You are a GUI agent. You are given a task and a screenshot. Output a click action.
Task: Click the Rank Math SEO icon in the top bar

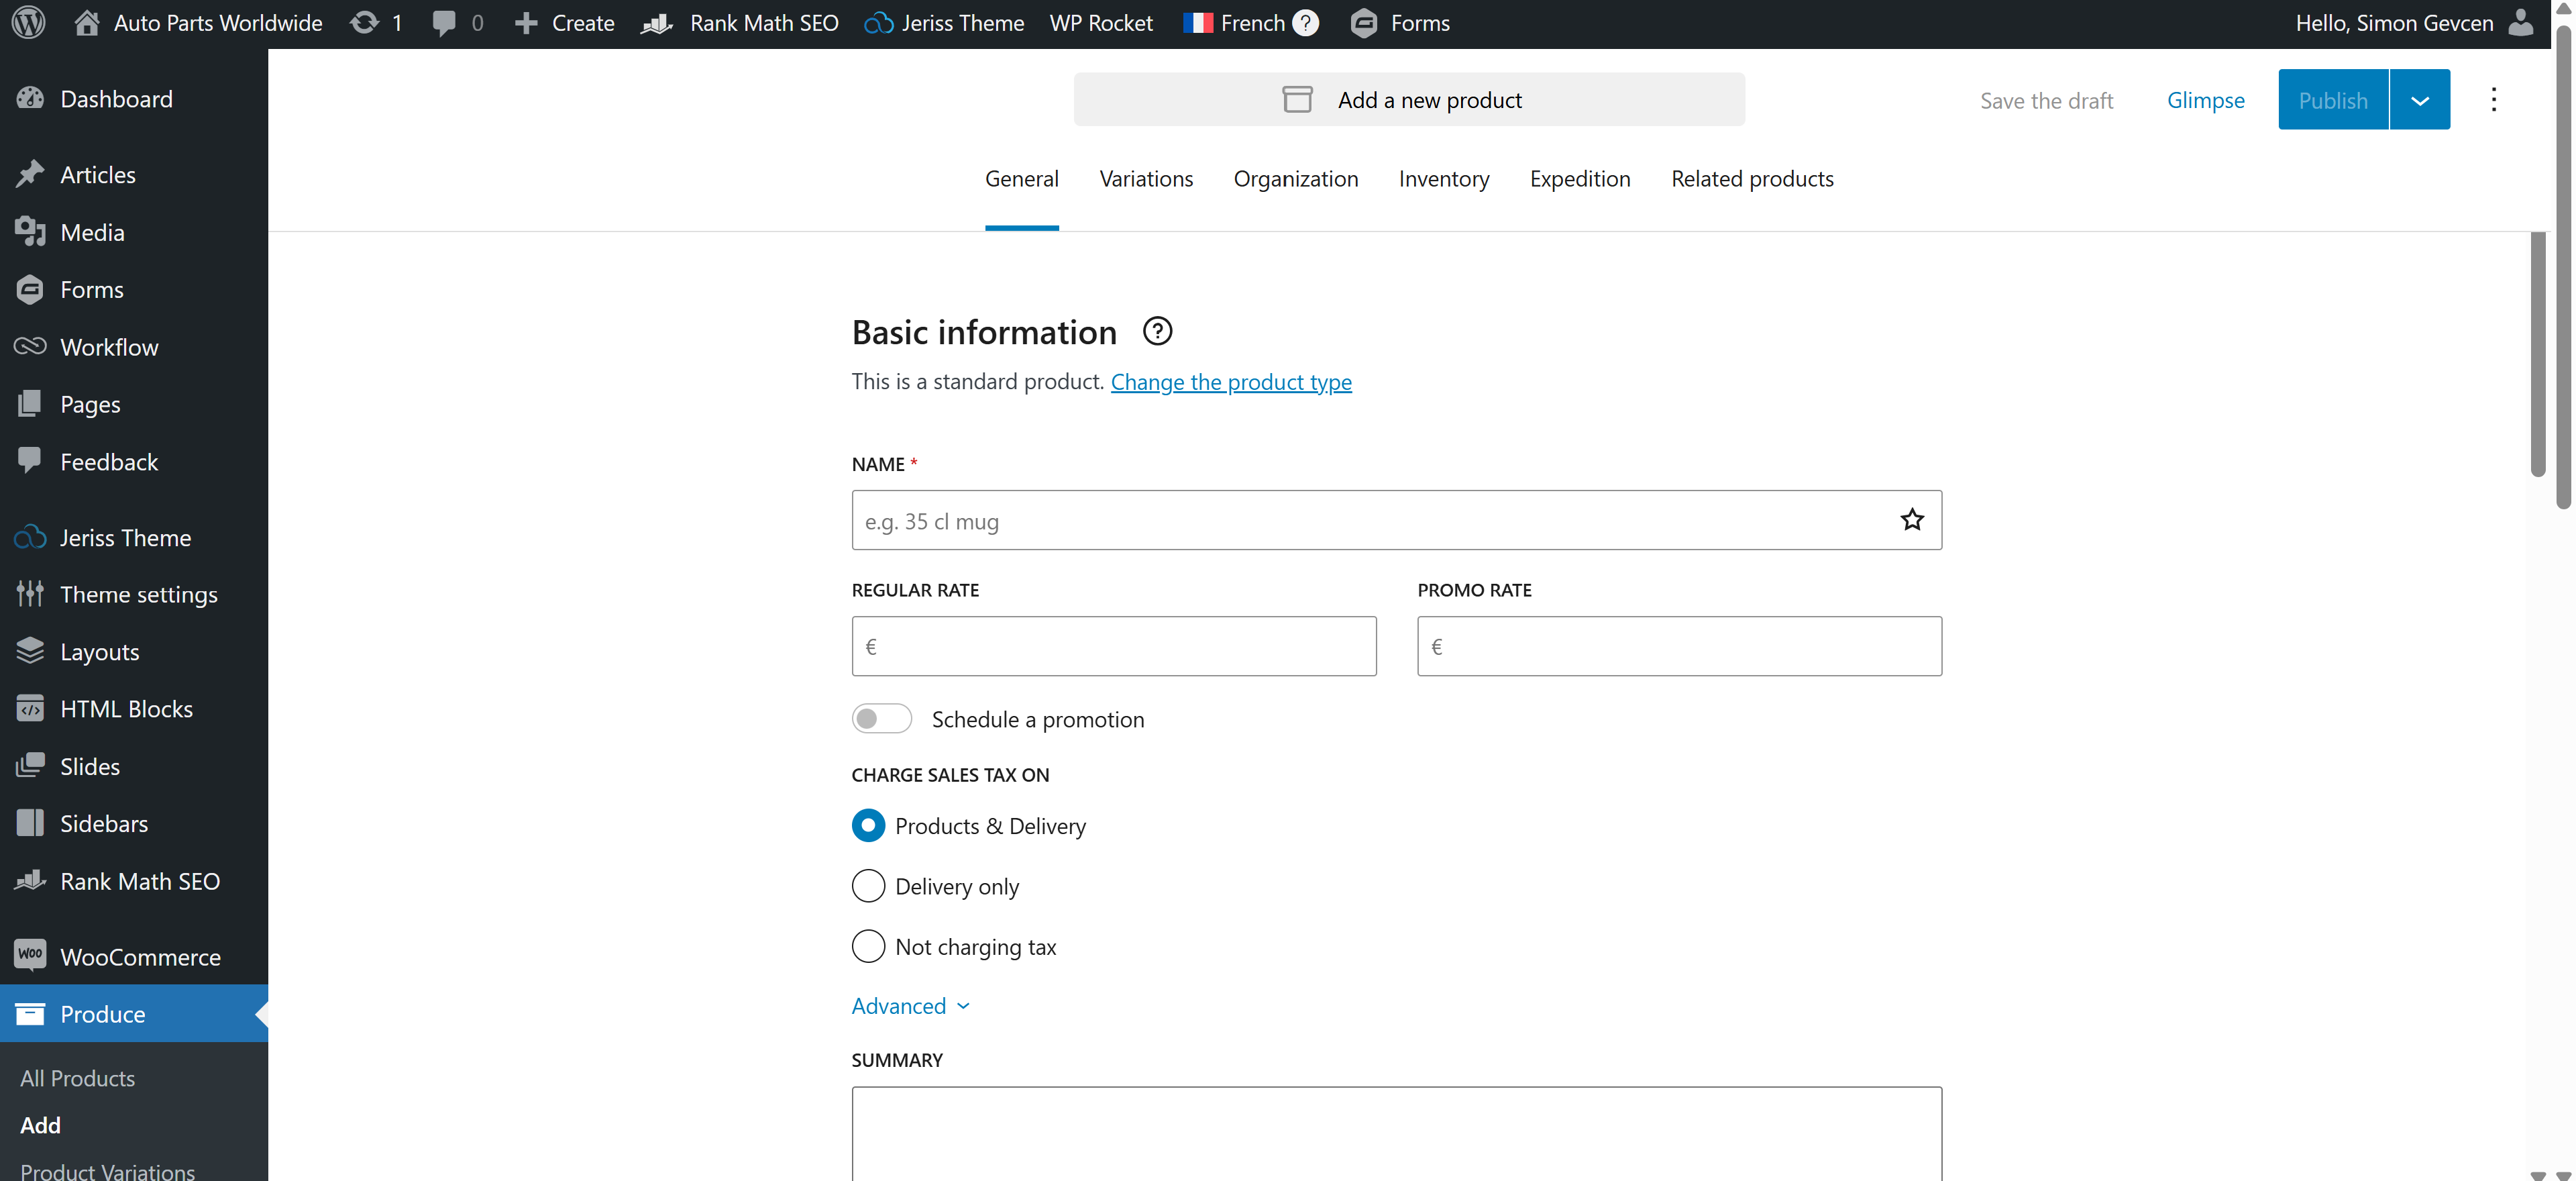pyautogui.click(x=657, y=23)
